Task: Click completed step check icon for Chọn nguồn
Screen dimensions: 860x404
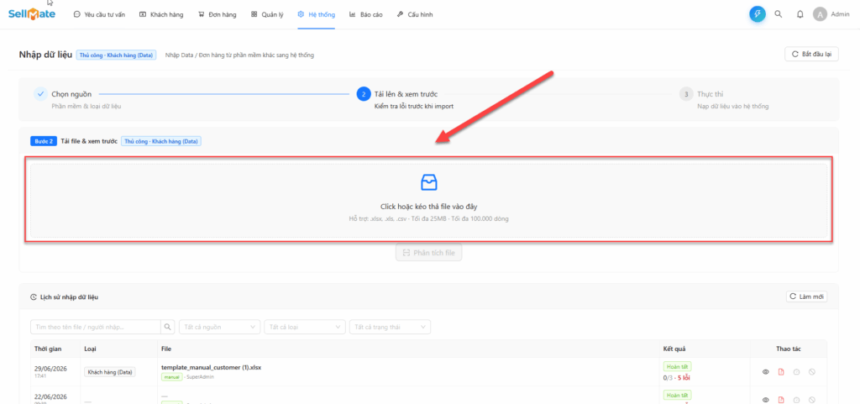Action: [x=39, y=94]
